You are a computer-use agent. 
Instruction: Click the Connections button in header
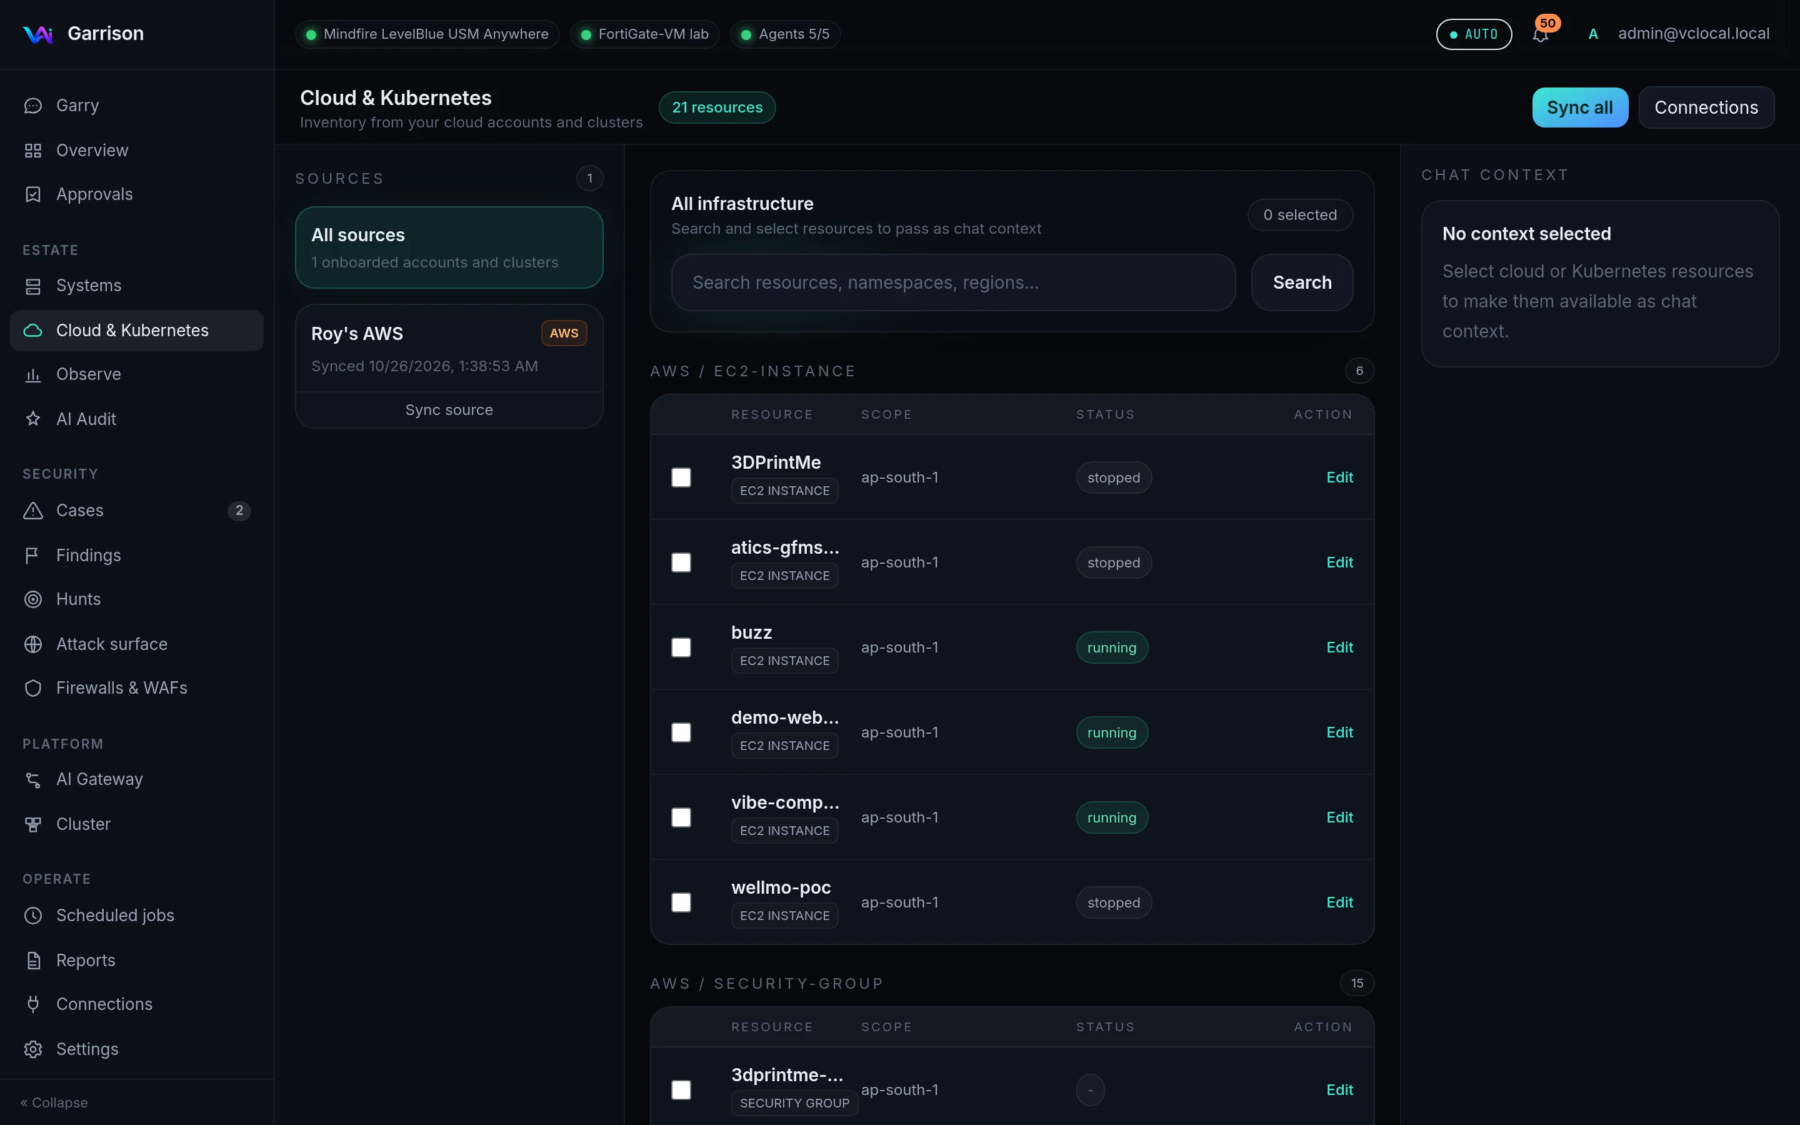[x=1706, y=108]
